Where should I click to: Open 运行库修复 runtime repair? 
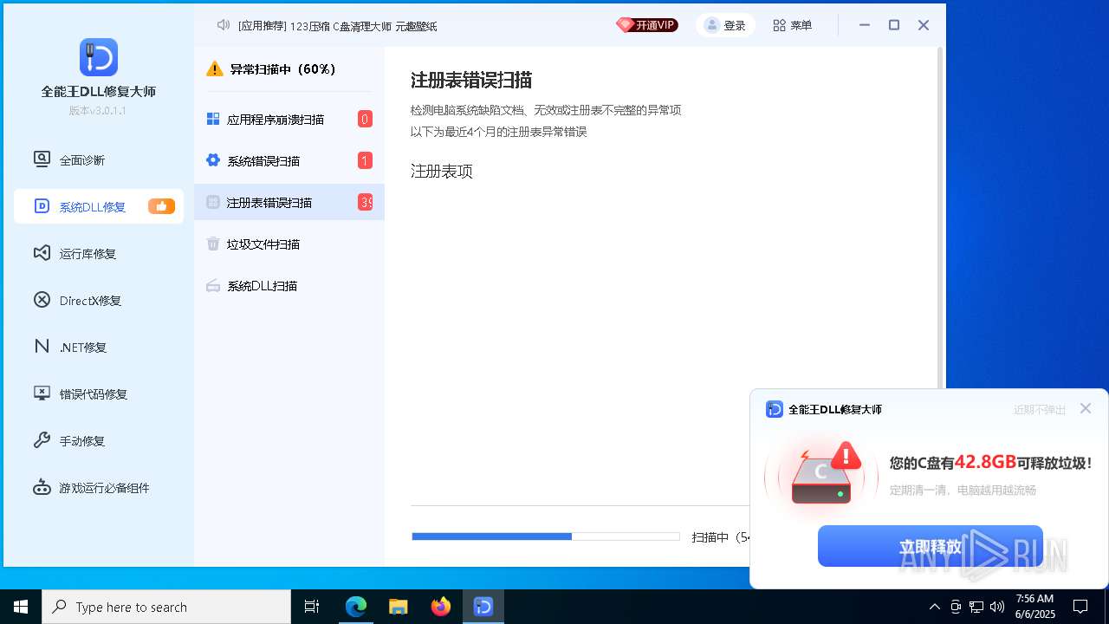99,253
